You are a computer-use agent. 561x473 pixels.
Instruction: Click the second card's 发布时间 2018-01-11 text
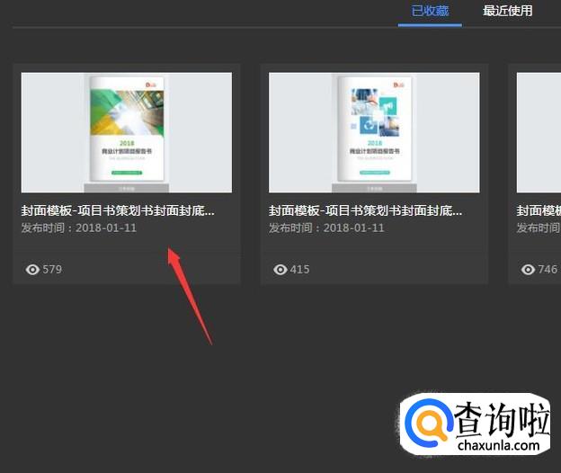point(326,228)
